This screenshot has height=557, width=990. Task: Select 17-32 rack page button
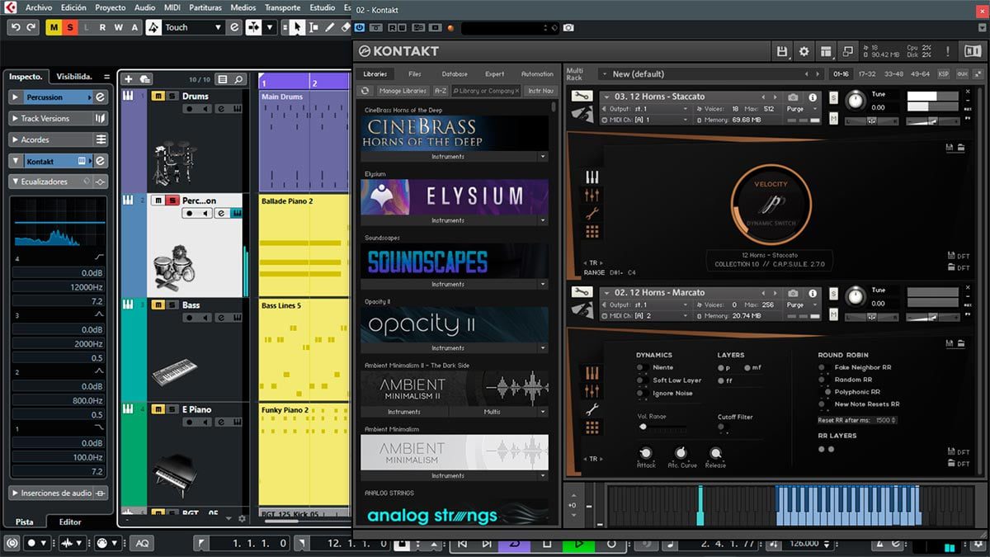[867, 73]
